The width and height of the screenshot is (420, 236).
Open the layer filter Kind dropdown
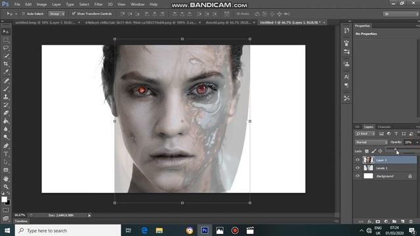pos(366,134)
